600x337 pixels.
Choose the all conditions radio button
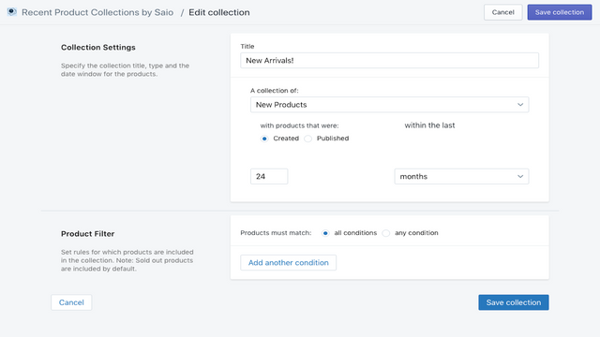click(x=325, y=233)
